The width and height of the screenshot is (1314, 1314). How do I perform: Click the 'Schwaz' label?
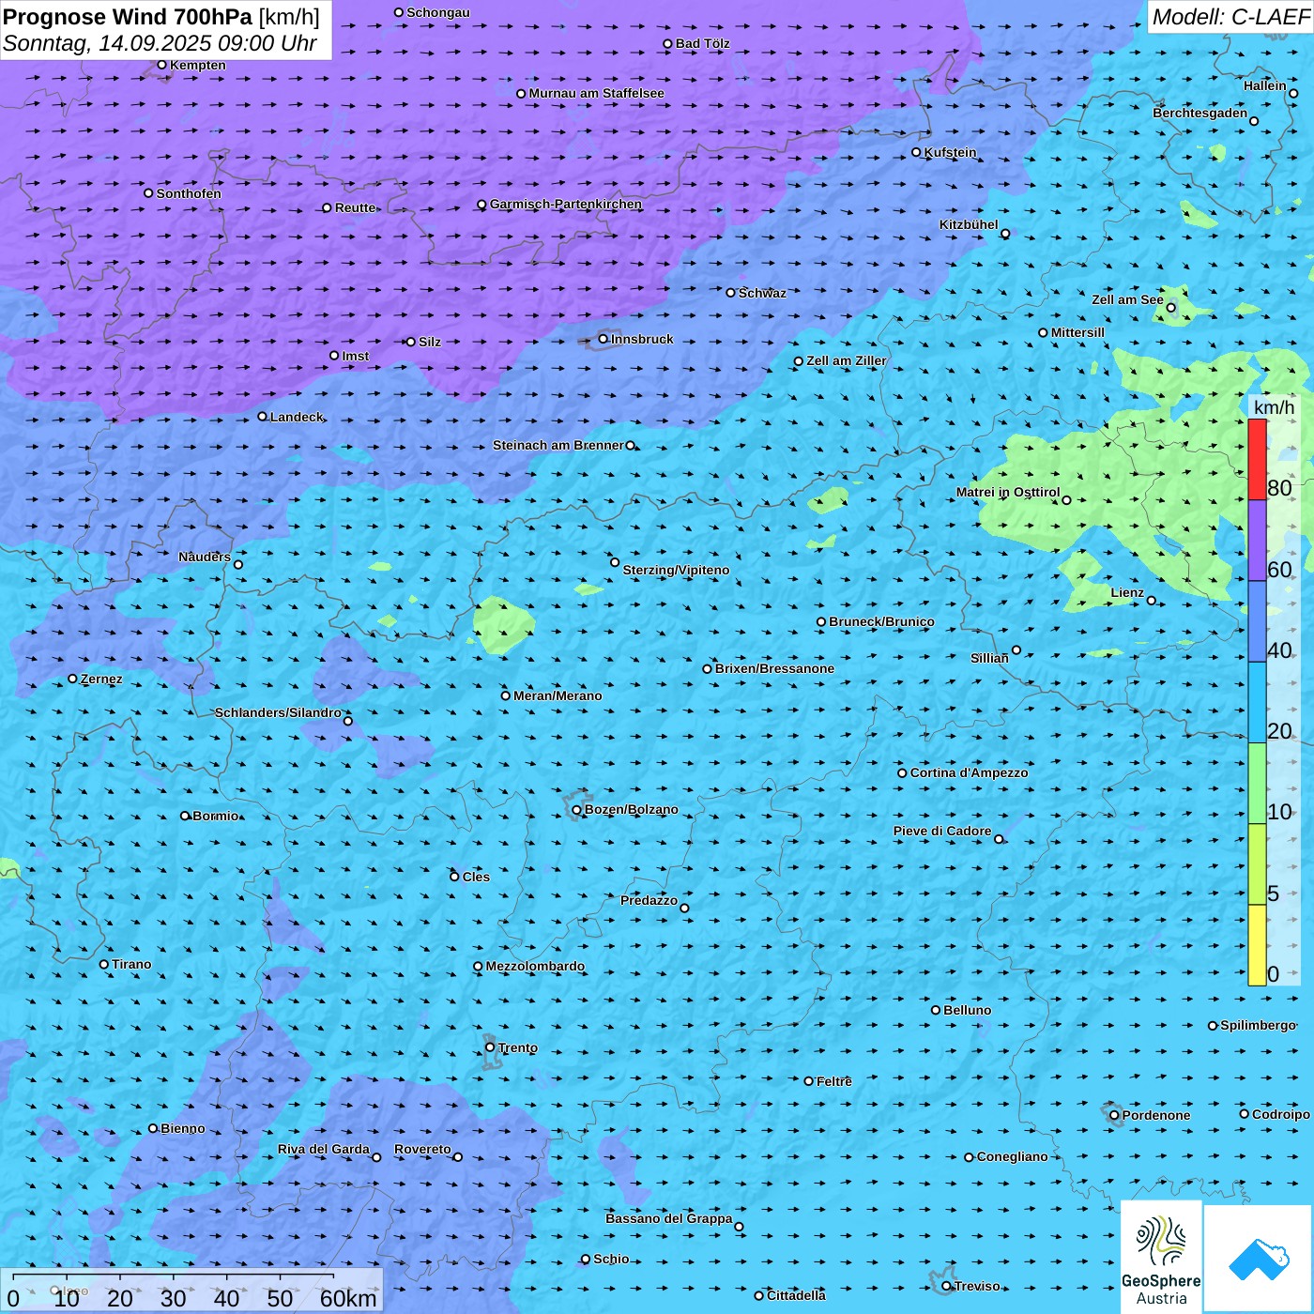[762, 293]
